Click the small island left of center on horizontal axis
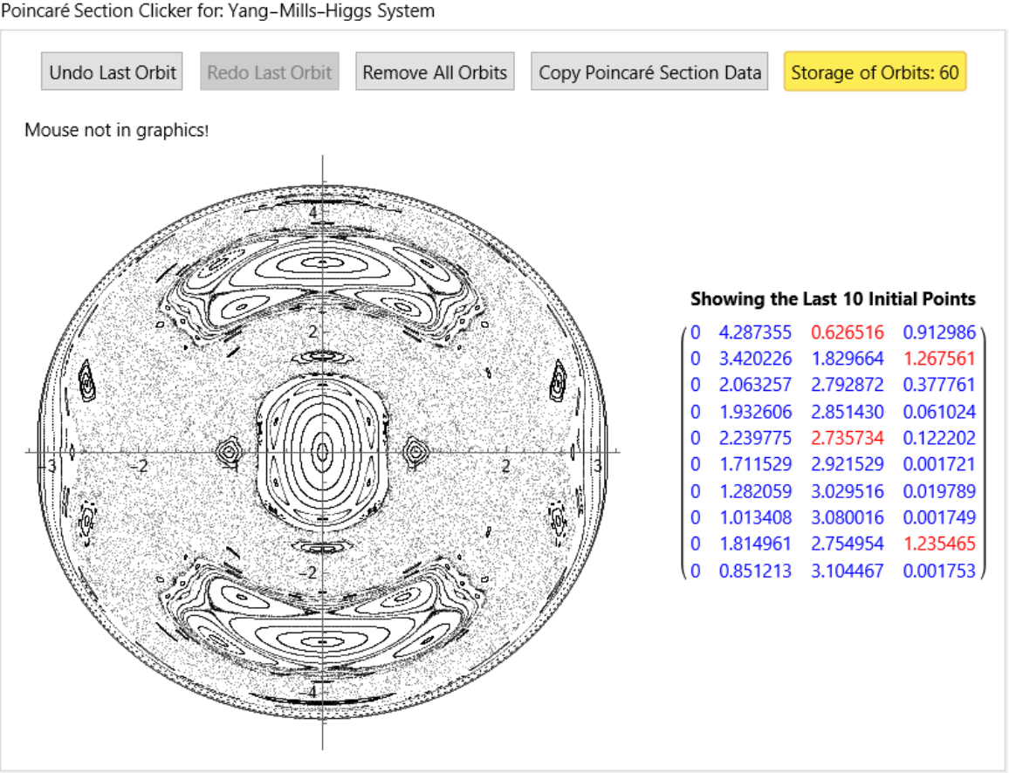Image resolution: width=1009 pixels, height=773 pixels. tap(229, 451)
